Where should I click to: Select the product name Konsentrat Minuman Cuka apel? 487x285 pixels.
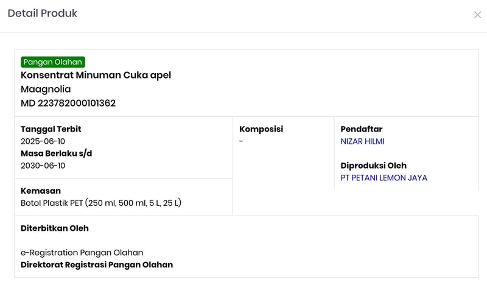point(96,76)
